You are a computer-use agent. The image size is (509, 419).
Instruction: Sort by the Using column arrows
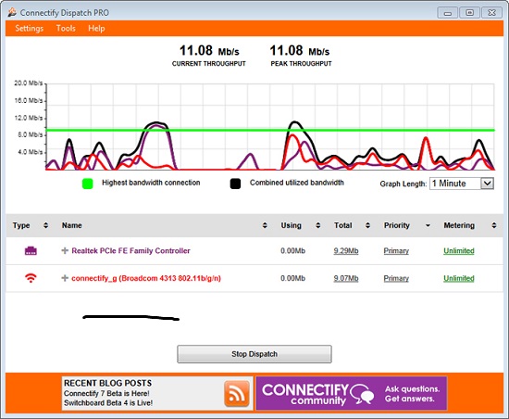[x=318, y=225]
